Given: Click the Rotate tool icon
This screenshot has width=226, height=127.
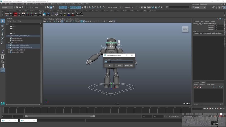Looking at the screenshot, I should tap(2, 39).
